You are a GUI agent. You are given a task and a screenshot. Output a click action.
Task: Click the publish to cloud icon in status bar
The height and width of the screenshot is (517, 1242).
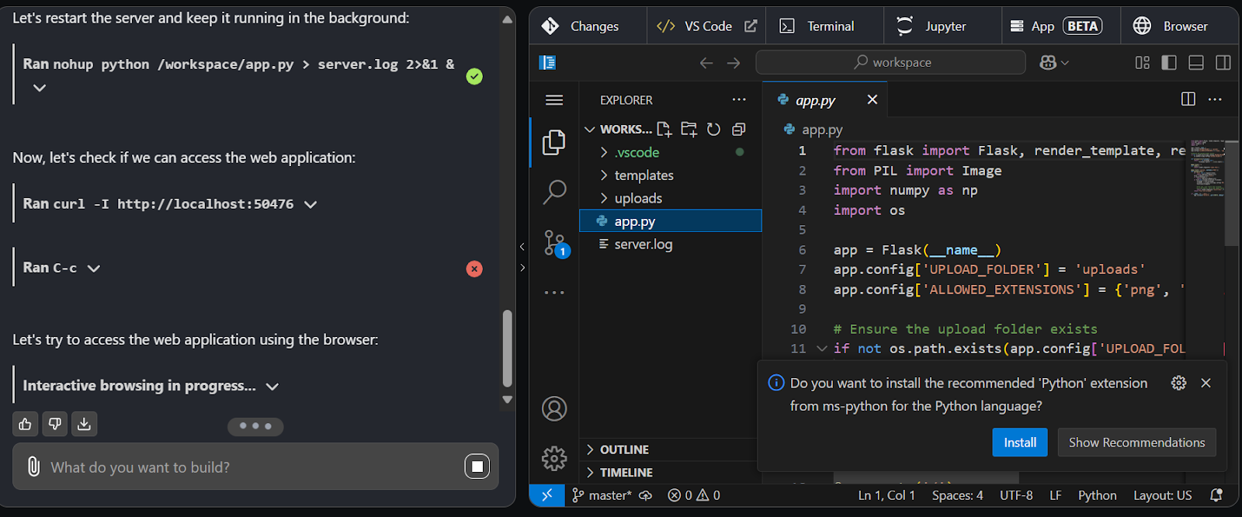click(646, 495)
